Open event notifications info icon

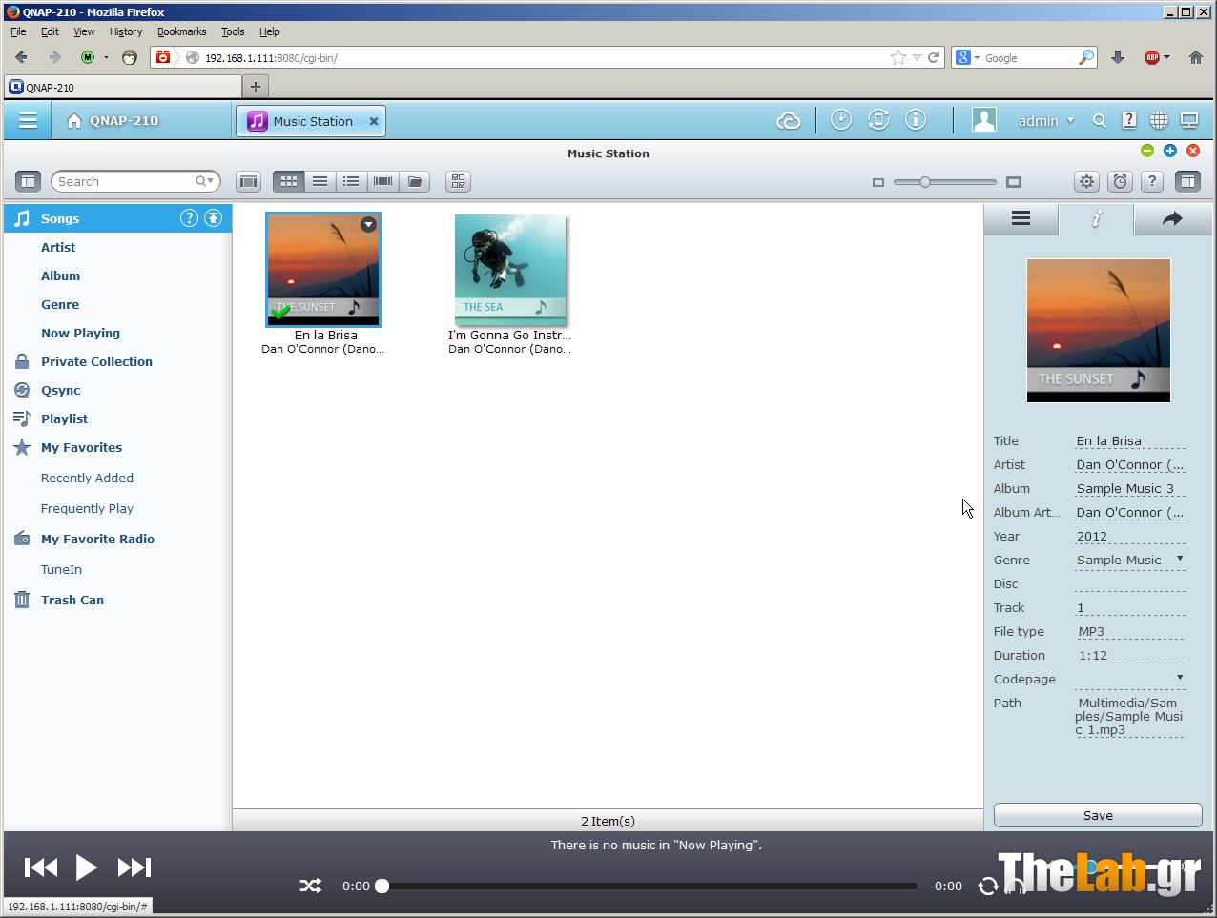916,120
